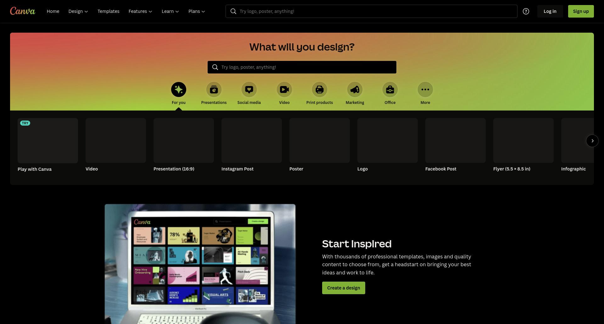Click the Canva logo

[23, 11]
